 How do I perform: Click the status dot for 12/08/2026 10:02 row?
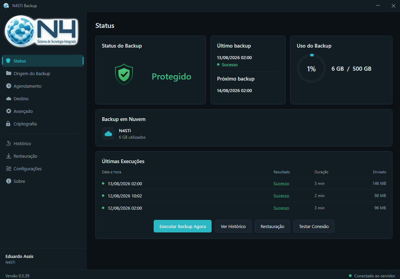(103, 196)
